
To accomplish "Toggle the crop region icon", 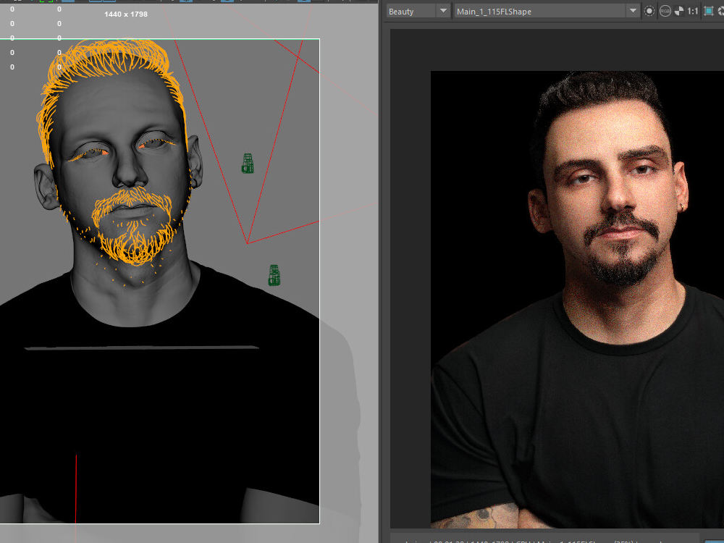I will coord(708,11).
